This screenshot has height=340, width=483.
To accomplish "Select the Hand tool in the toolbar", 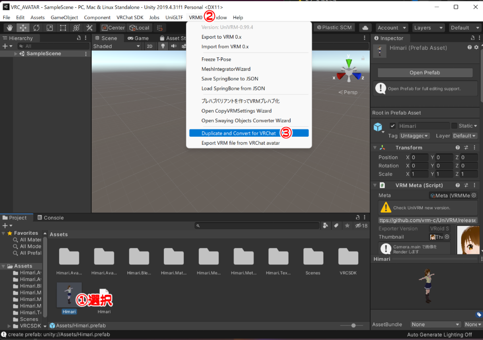I will click(x=10, y=28).
